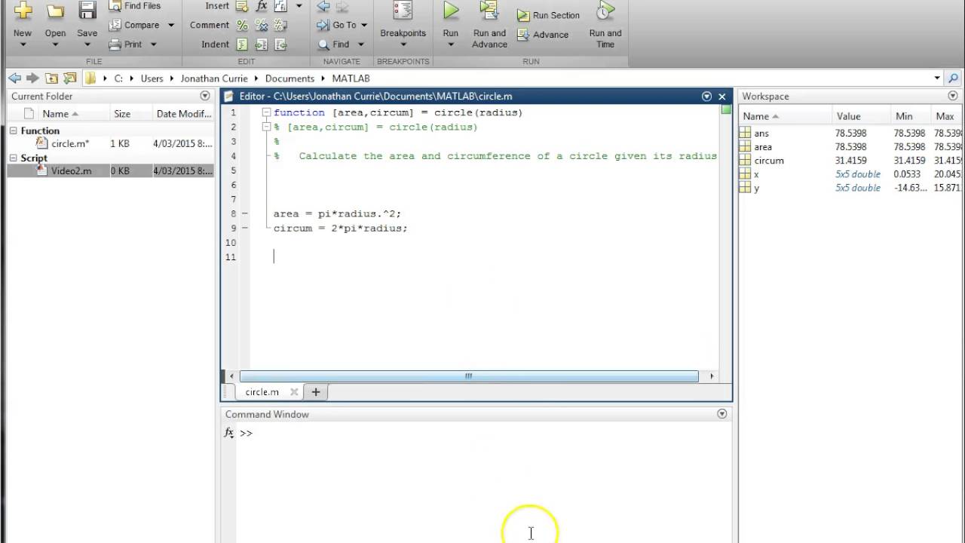Viewport: 965px width, 543px height.
Task: Click the folder Back arrow in address bar
Action: coord(14,78)
